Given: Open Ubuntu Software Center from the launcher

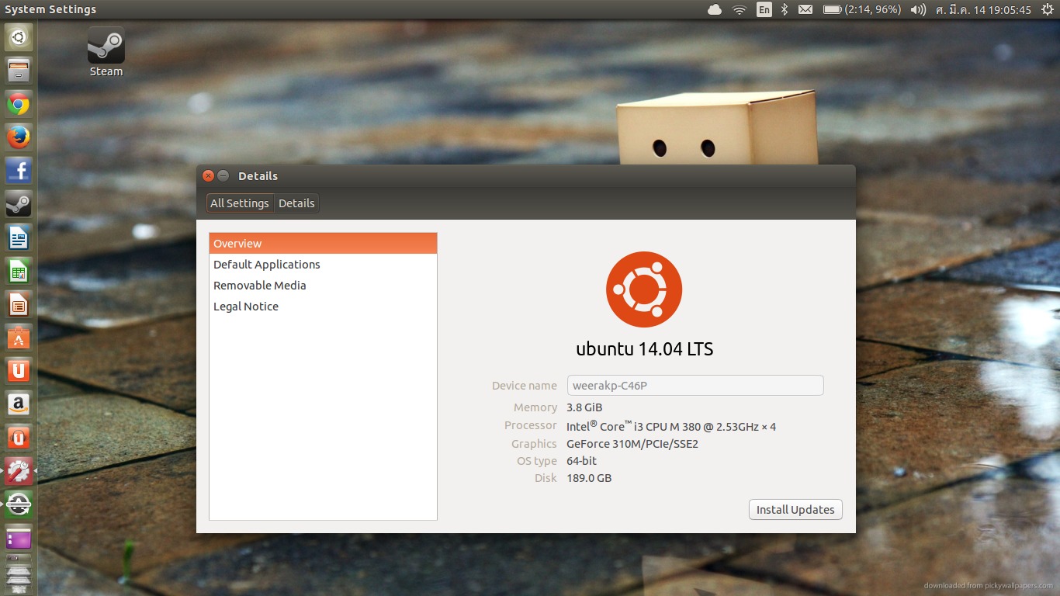Looking at the screenshot, I should tap(19, 337).
